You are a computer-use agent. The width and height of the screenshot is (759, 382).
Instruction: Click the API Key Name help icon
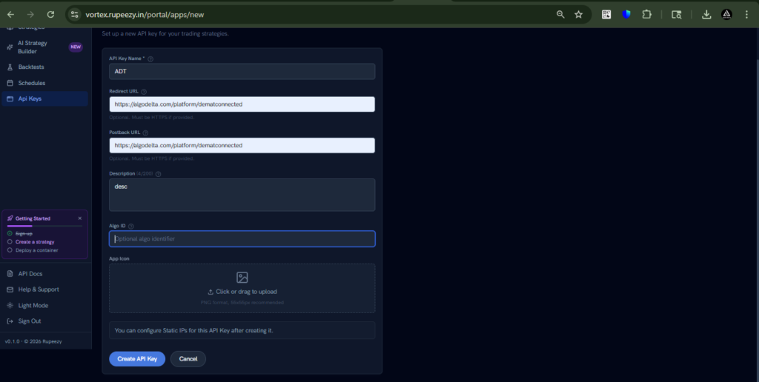click(150, 58)
